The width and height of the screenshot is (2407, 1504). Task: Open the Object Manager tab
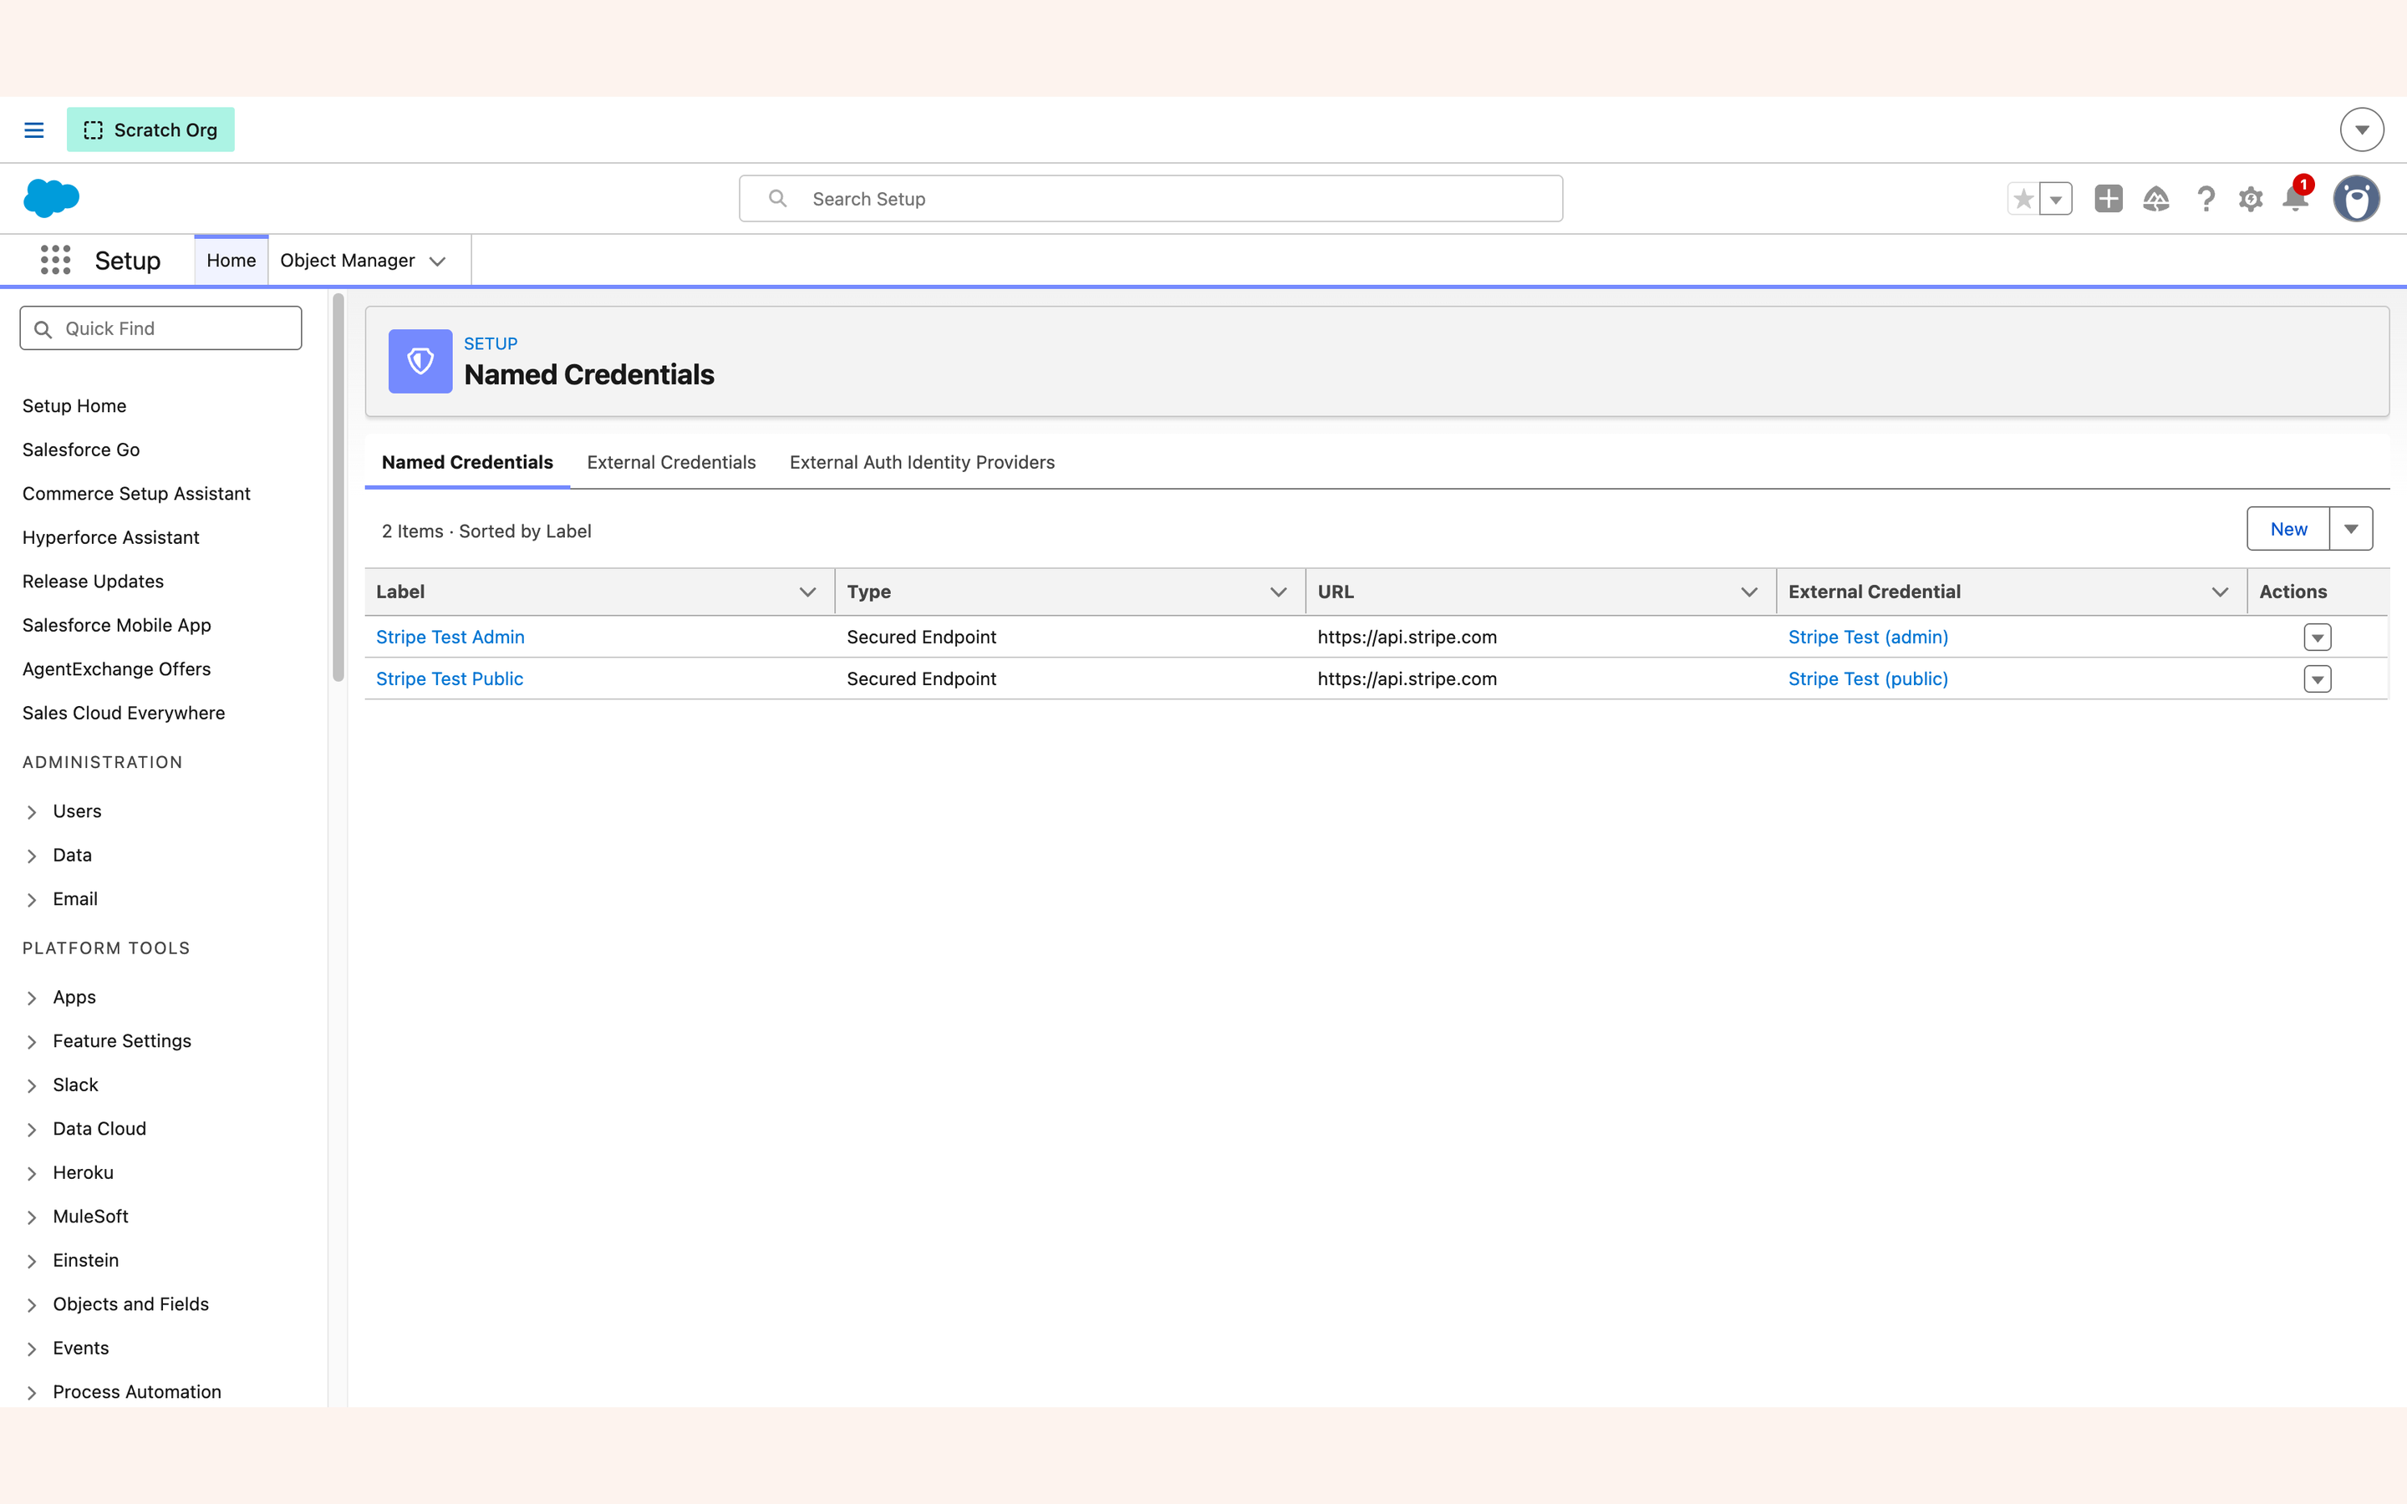click(x=347, y=261)
